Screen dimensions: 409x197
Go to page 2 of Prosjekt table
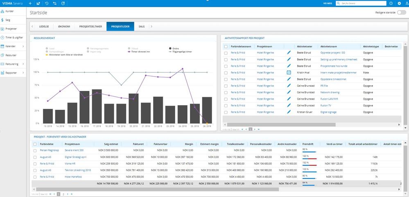[63, 194]
